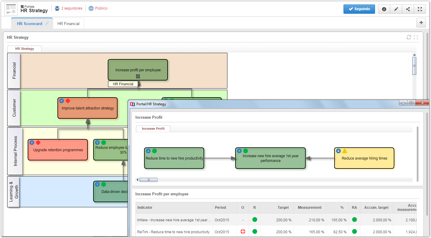Click the Upgrade retention programmes box
Screen dimensions: 431x238
pos(58,150)
